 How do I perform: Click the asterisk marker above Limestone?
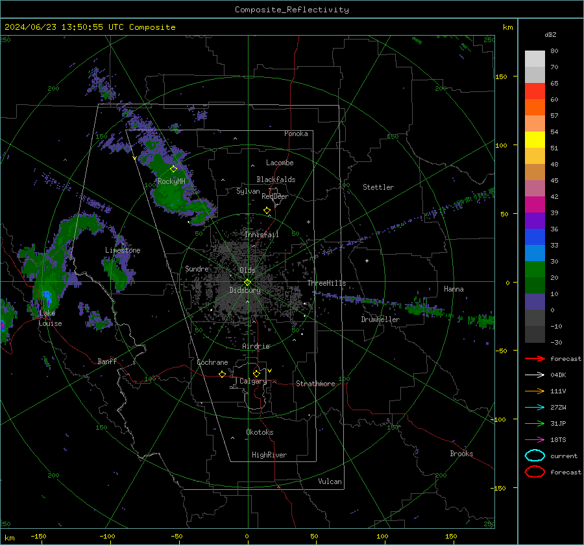click(x=123, y=244)
